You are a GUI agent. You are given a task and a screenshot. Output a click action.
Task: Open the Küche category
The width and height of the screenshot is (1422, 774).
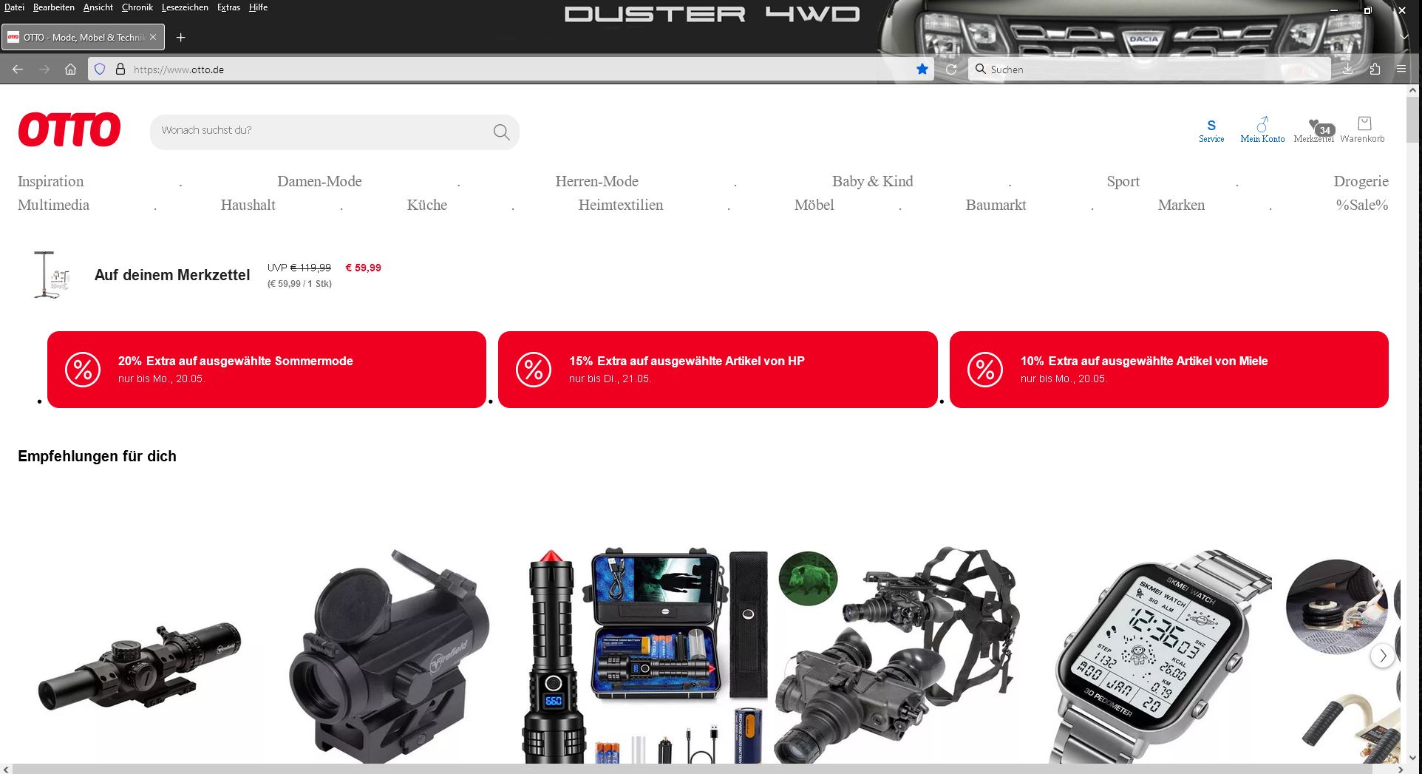pos(426,206)
